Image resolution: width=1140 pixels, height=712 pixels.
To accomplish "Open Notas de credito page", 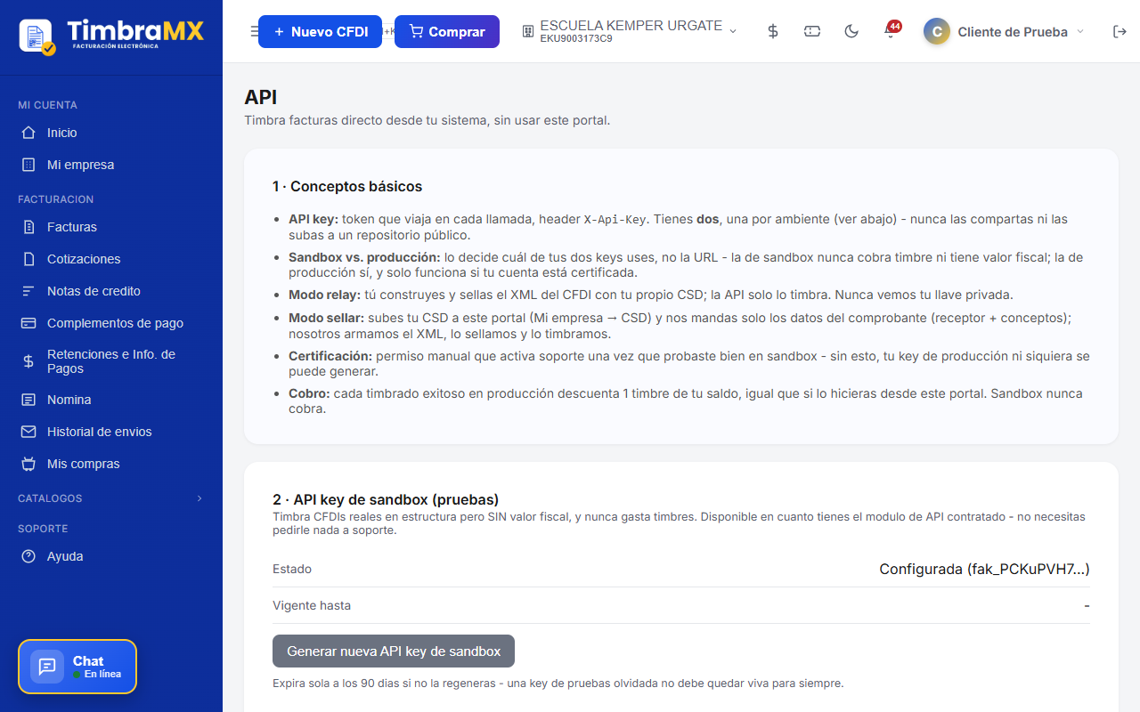I will (x=111, y=291).
